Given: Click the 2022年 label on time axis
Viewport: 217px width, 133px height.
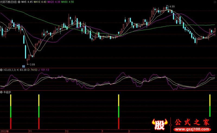Looking at the screenshot, I should click(x=5, y=131).
